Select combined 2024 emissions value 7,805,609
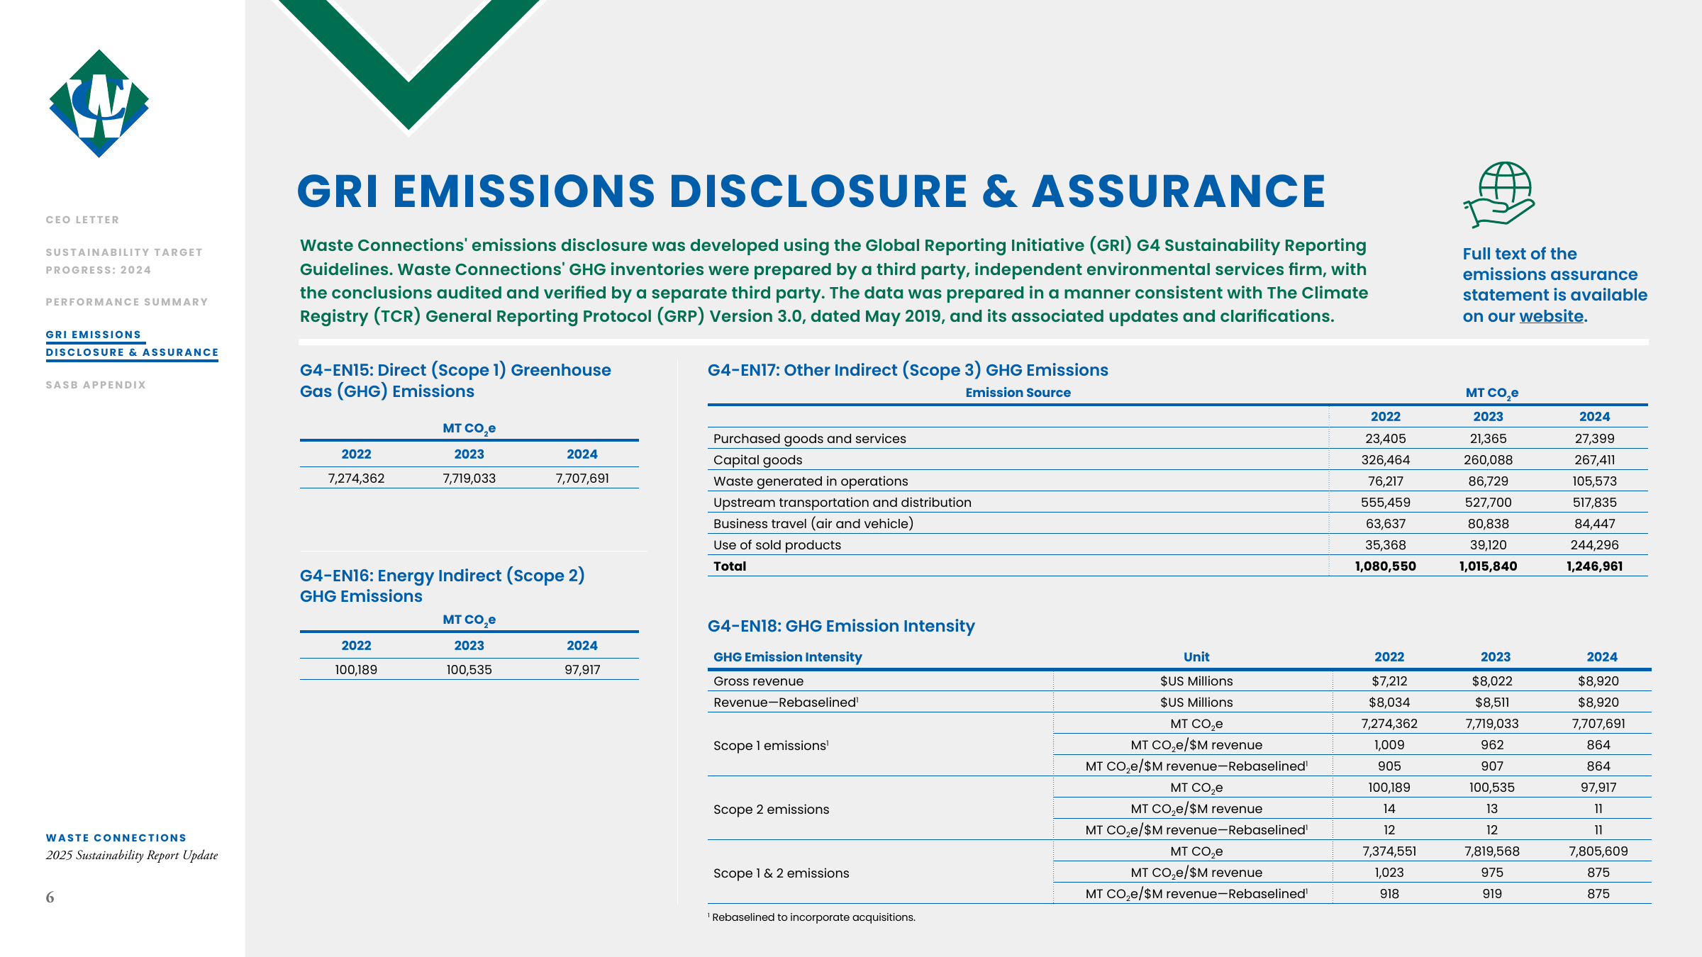 tap(1598, 851)
